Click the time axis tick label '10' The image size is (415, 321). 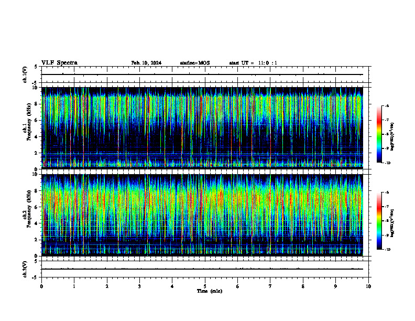tap(368, 286)
